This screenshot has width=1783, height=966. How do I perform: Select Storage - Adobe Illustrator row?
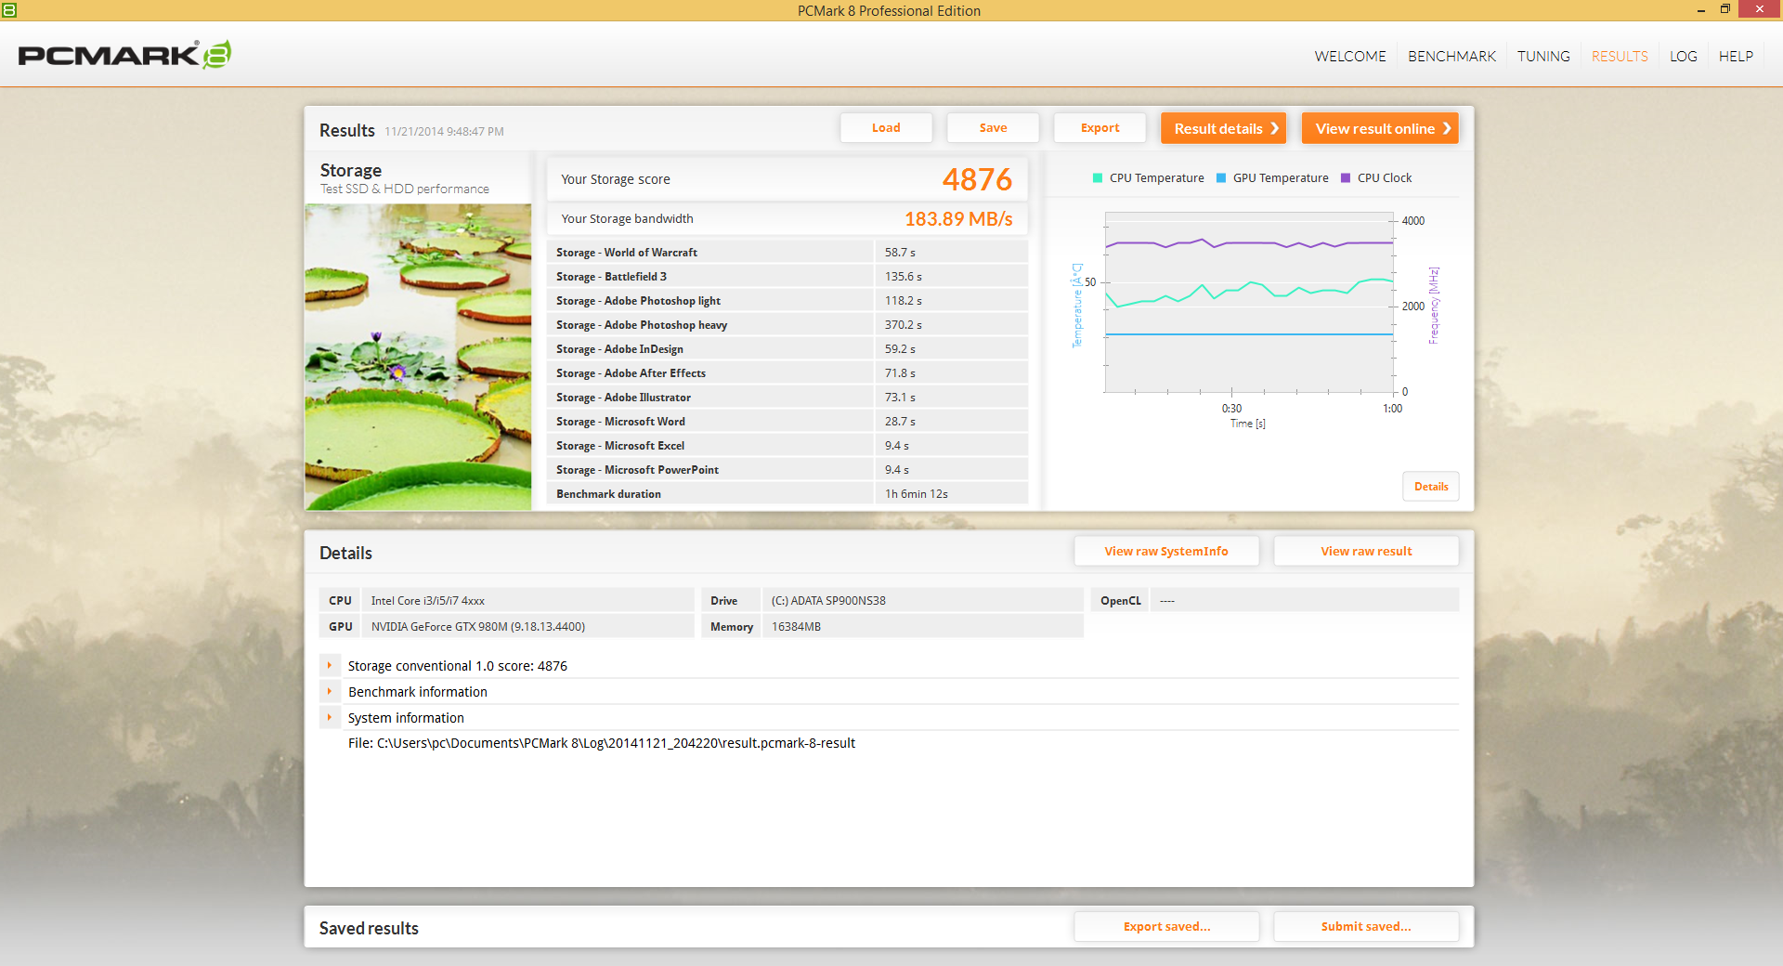click(787, 398)
